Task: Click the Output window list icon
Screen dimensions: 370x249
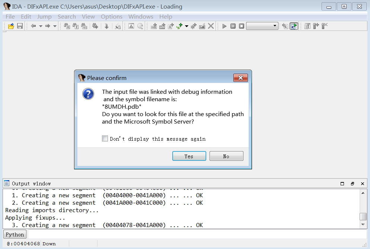Action: 7,183
